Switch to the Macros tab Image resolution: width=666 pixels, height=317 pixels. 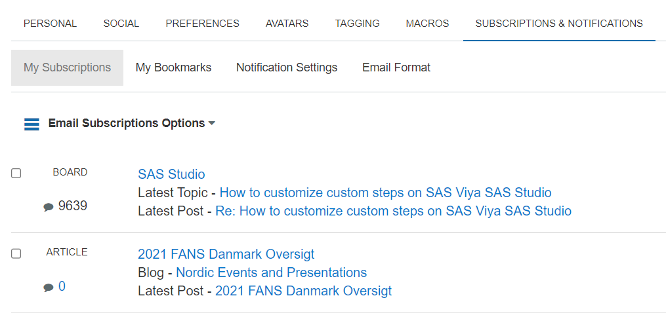coord(427,24)
